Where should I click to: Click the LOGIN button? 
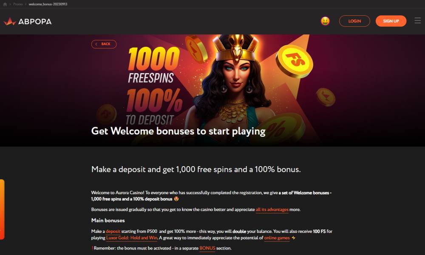(x=354, y=21)
